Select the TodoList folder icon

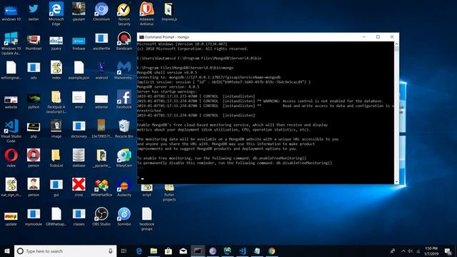[x=56, y=158]
